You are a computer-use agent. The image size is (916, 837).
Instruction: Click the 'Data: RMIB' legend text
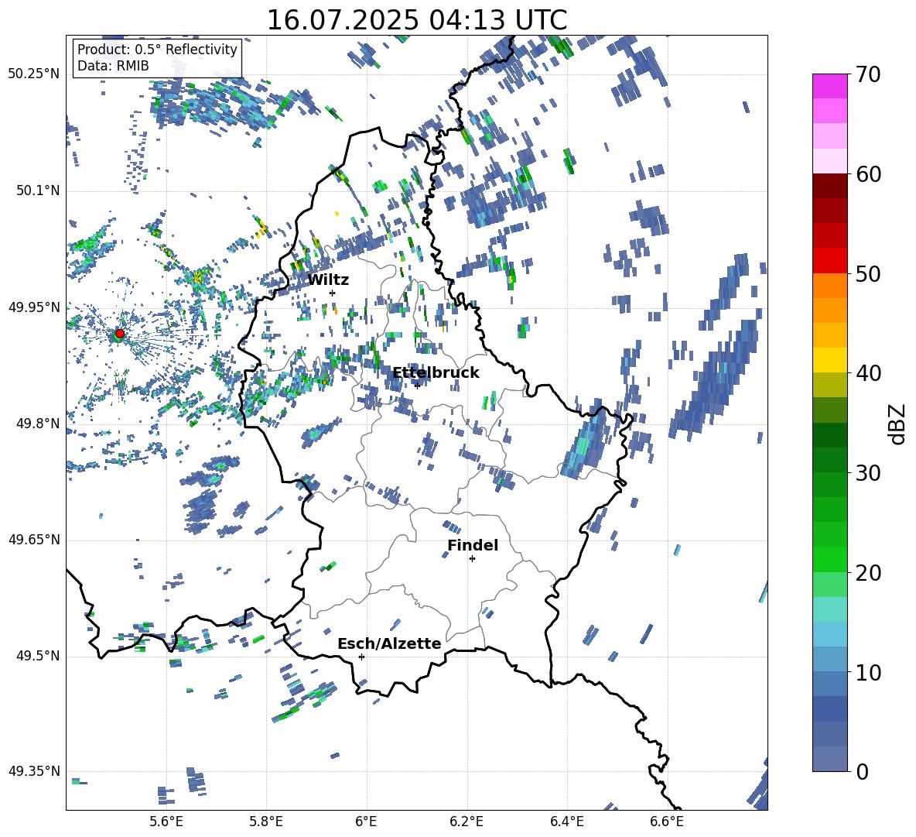113,66
